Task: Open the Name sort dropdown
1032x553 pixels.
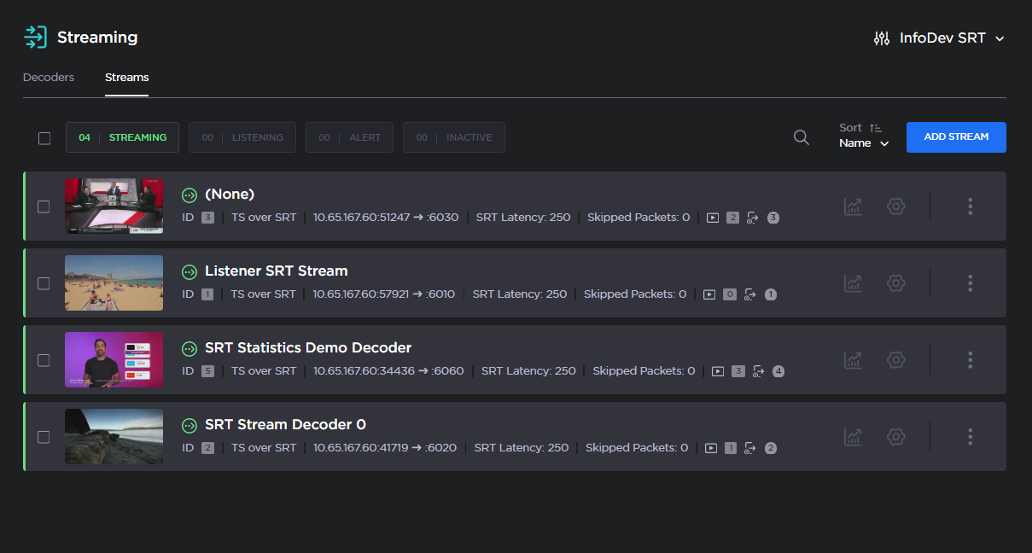Action: pyautogui.click(x=863, y=143)
